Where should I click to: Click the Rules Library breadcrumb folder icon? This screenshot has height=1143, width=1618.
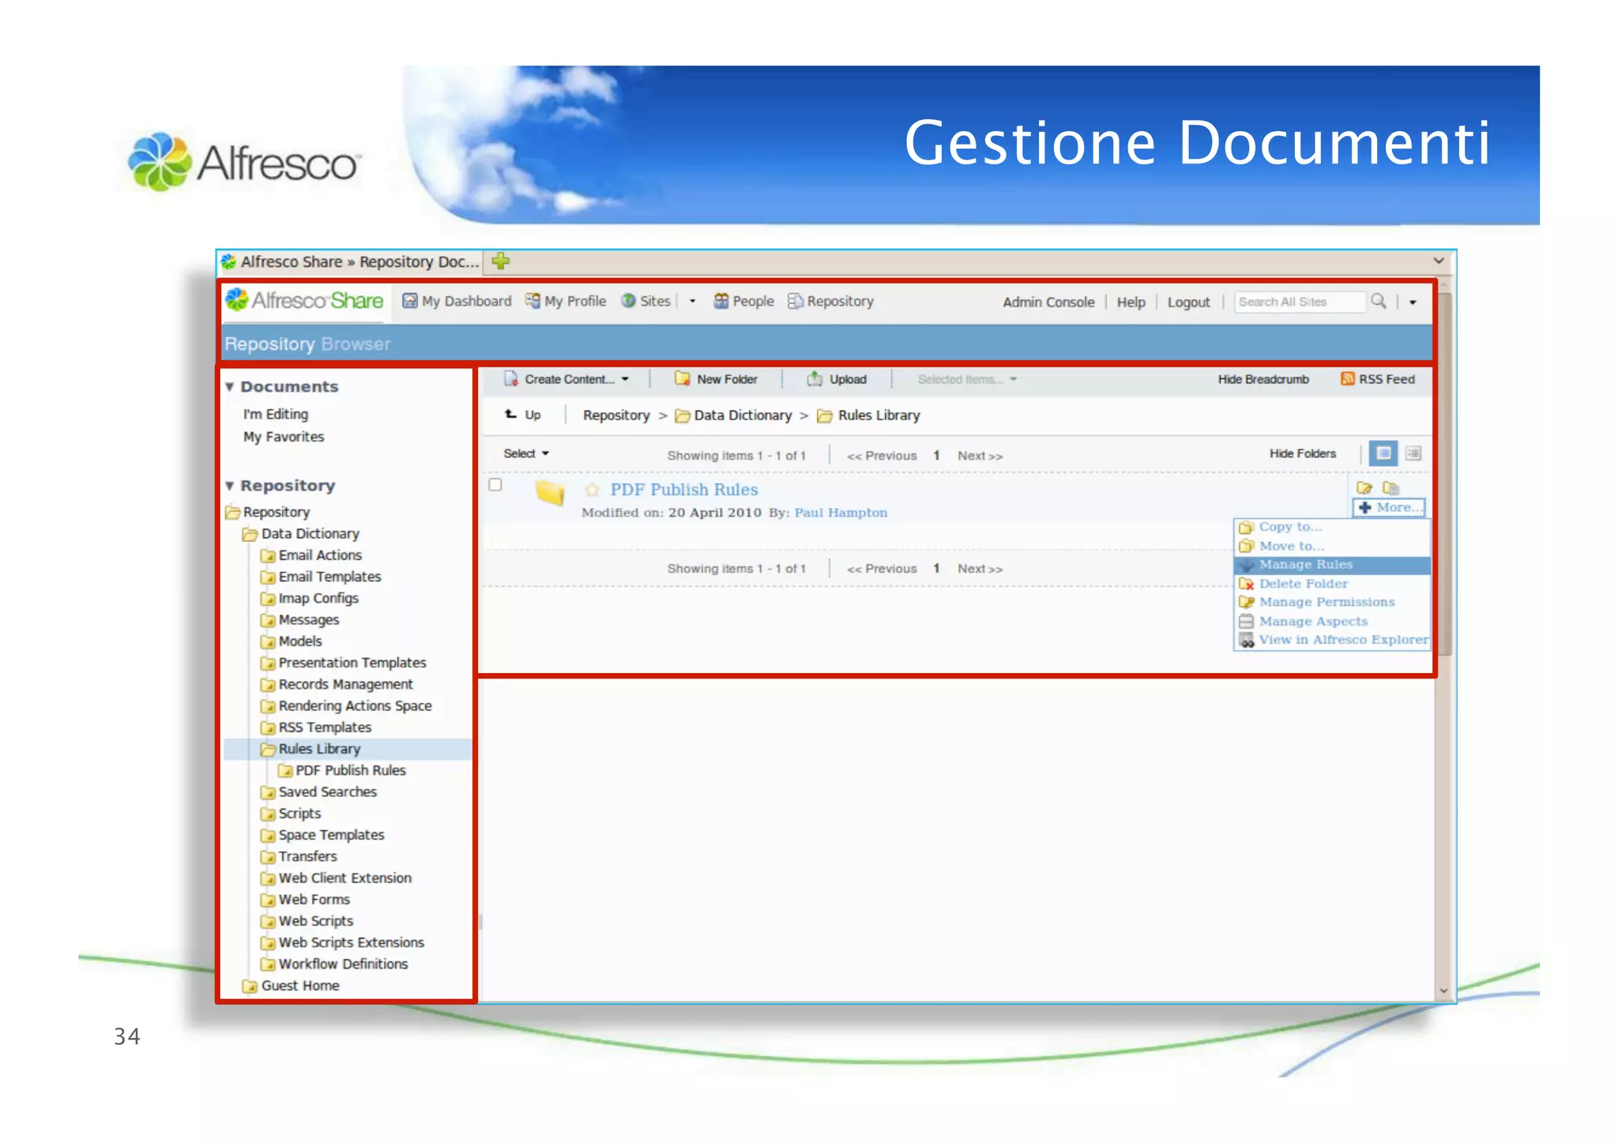825,415
